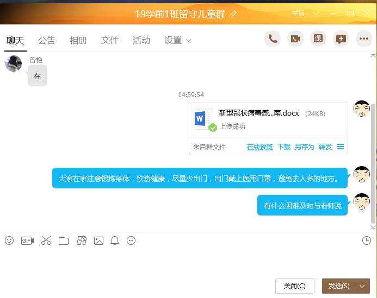Expand the title bar dropdown arrow
This screenshot has height=298, width=377.
[317, 14]
